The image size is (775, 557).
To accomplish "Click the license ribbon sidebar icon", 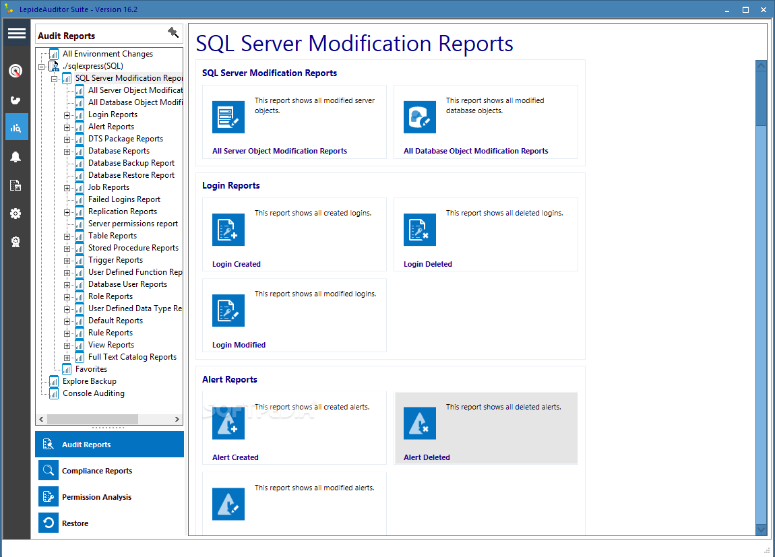I will 15,242.
